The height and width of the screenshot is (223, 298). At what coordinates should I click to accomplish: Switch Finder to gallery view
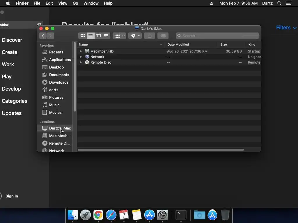tap(106, 36)
